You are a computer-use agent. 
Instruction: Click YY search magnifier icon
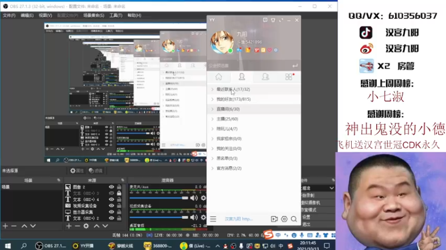[x=294, y=219]
